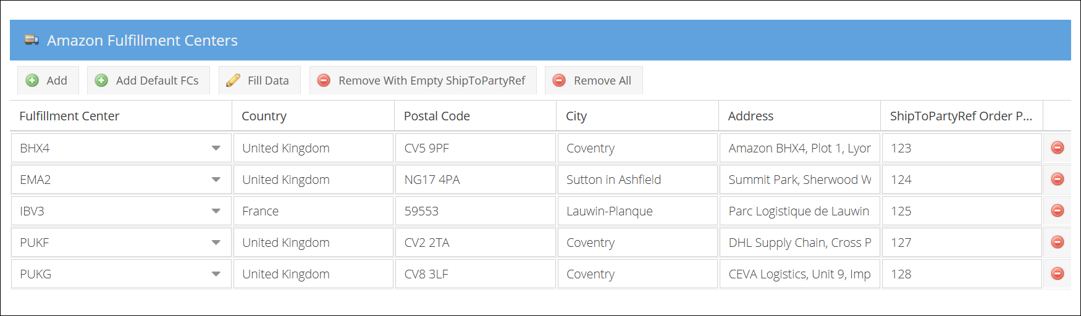
Task: Expand the PUKF dropdown arrow
Action: point(216,243)
